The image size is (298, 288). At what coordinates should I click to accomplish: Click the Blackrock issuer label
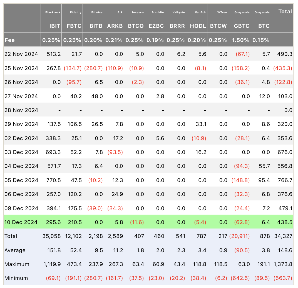point(53,12)
